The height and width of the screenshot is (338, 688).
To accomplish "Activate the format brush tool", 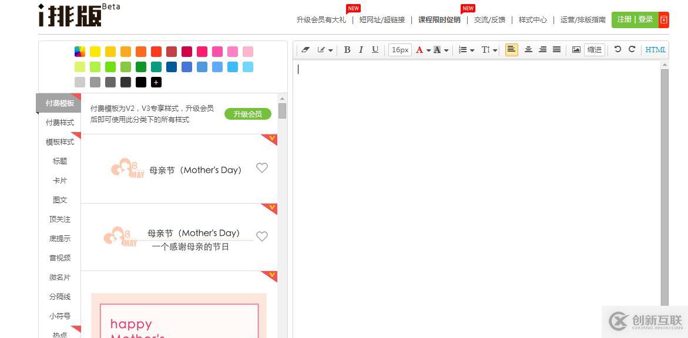I will 321,50.
